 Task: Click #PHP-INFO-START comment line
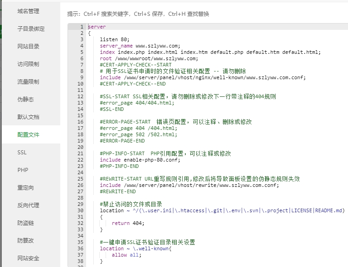click(165, 153)
